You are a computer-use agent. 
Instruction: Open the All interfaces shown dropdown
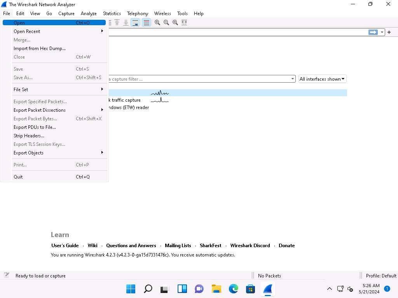(x=322, y=79)
